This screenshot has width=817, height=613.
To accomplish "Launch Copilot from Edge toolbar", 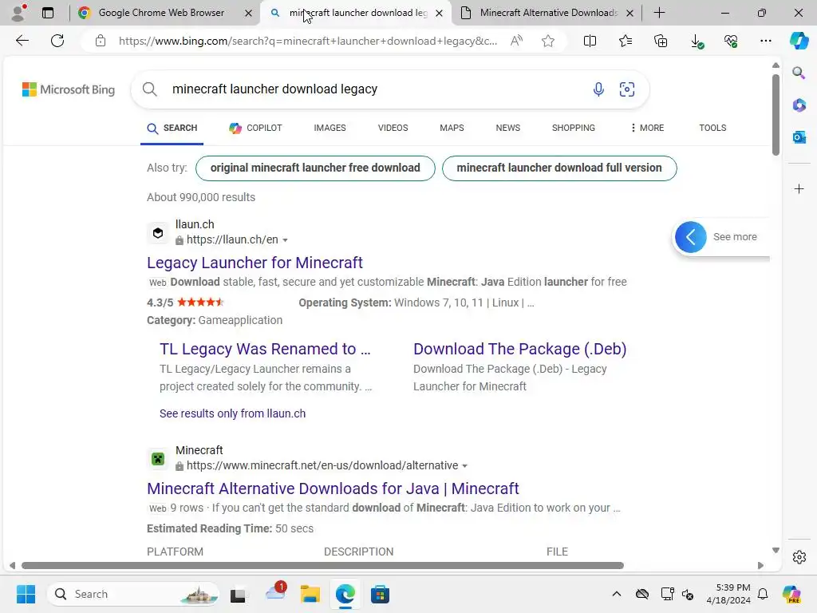I will pyautogui.click(x=799, y=41).
